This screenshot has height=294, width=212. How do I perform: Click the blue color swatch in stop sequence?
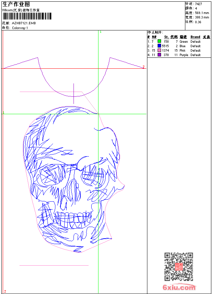(x=159, y=46)
